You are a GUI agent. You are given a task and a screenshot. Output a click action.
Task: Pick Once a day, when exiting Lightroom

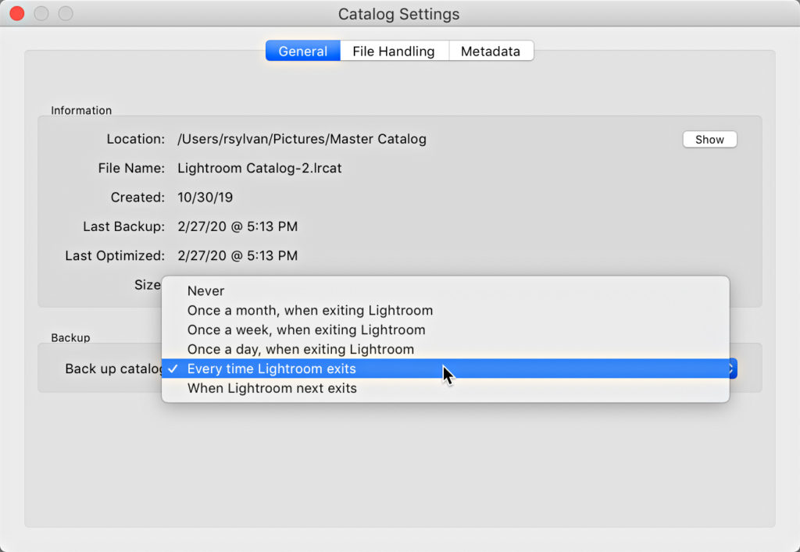click(x=445, y=349)
